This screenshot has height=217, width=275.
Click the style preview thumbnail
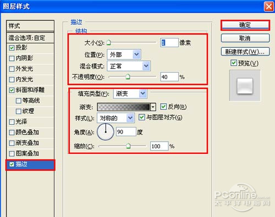245,86
